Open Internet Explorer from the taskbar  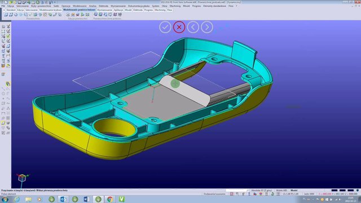(16, 199)
